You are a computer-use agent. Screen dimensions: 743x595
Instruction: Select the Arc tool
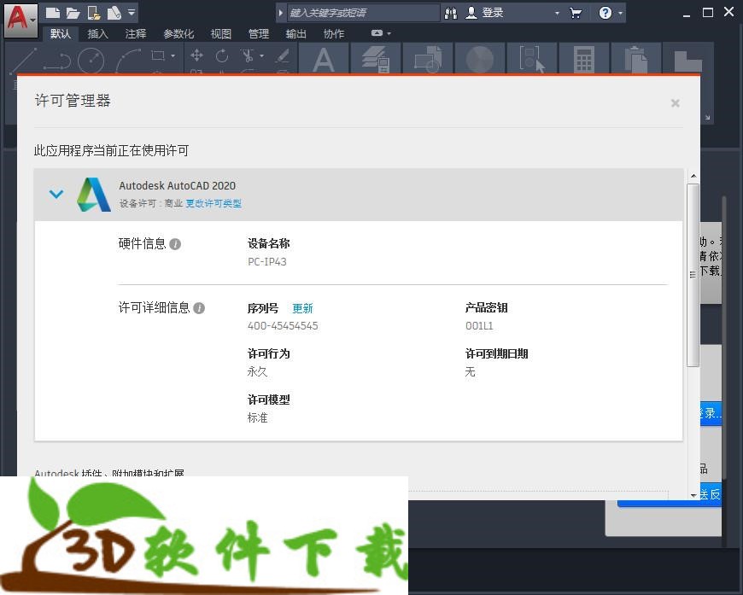(x=128, y=61)
